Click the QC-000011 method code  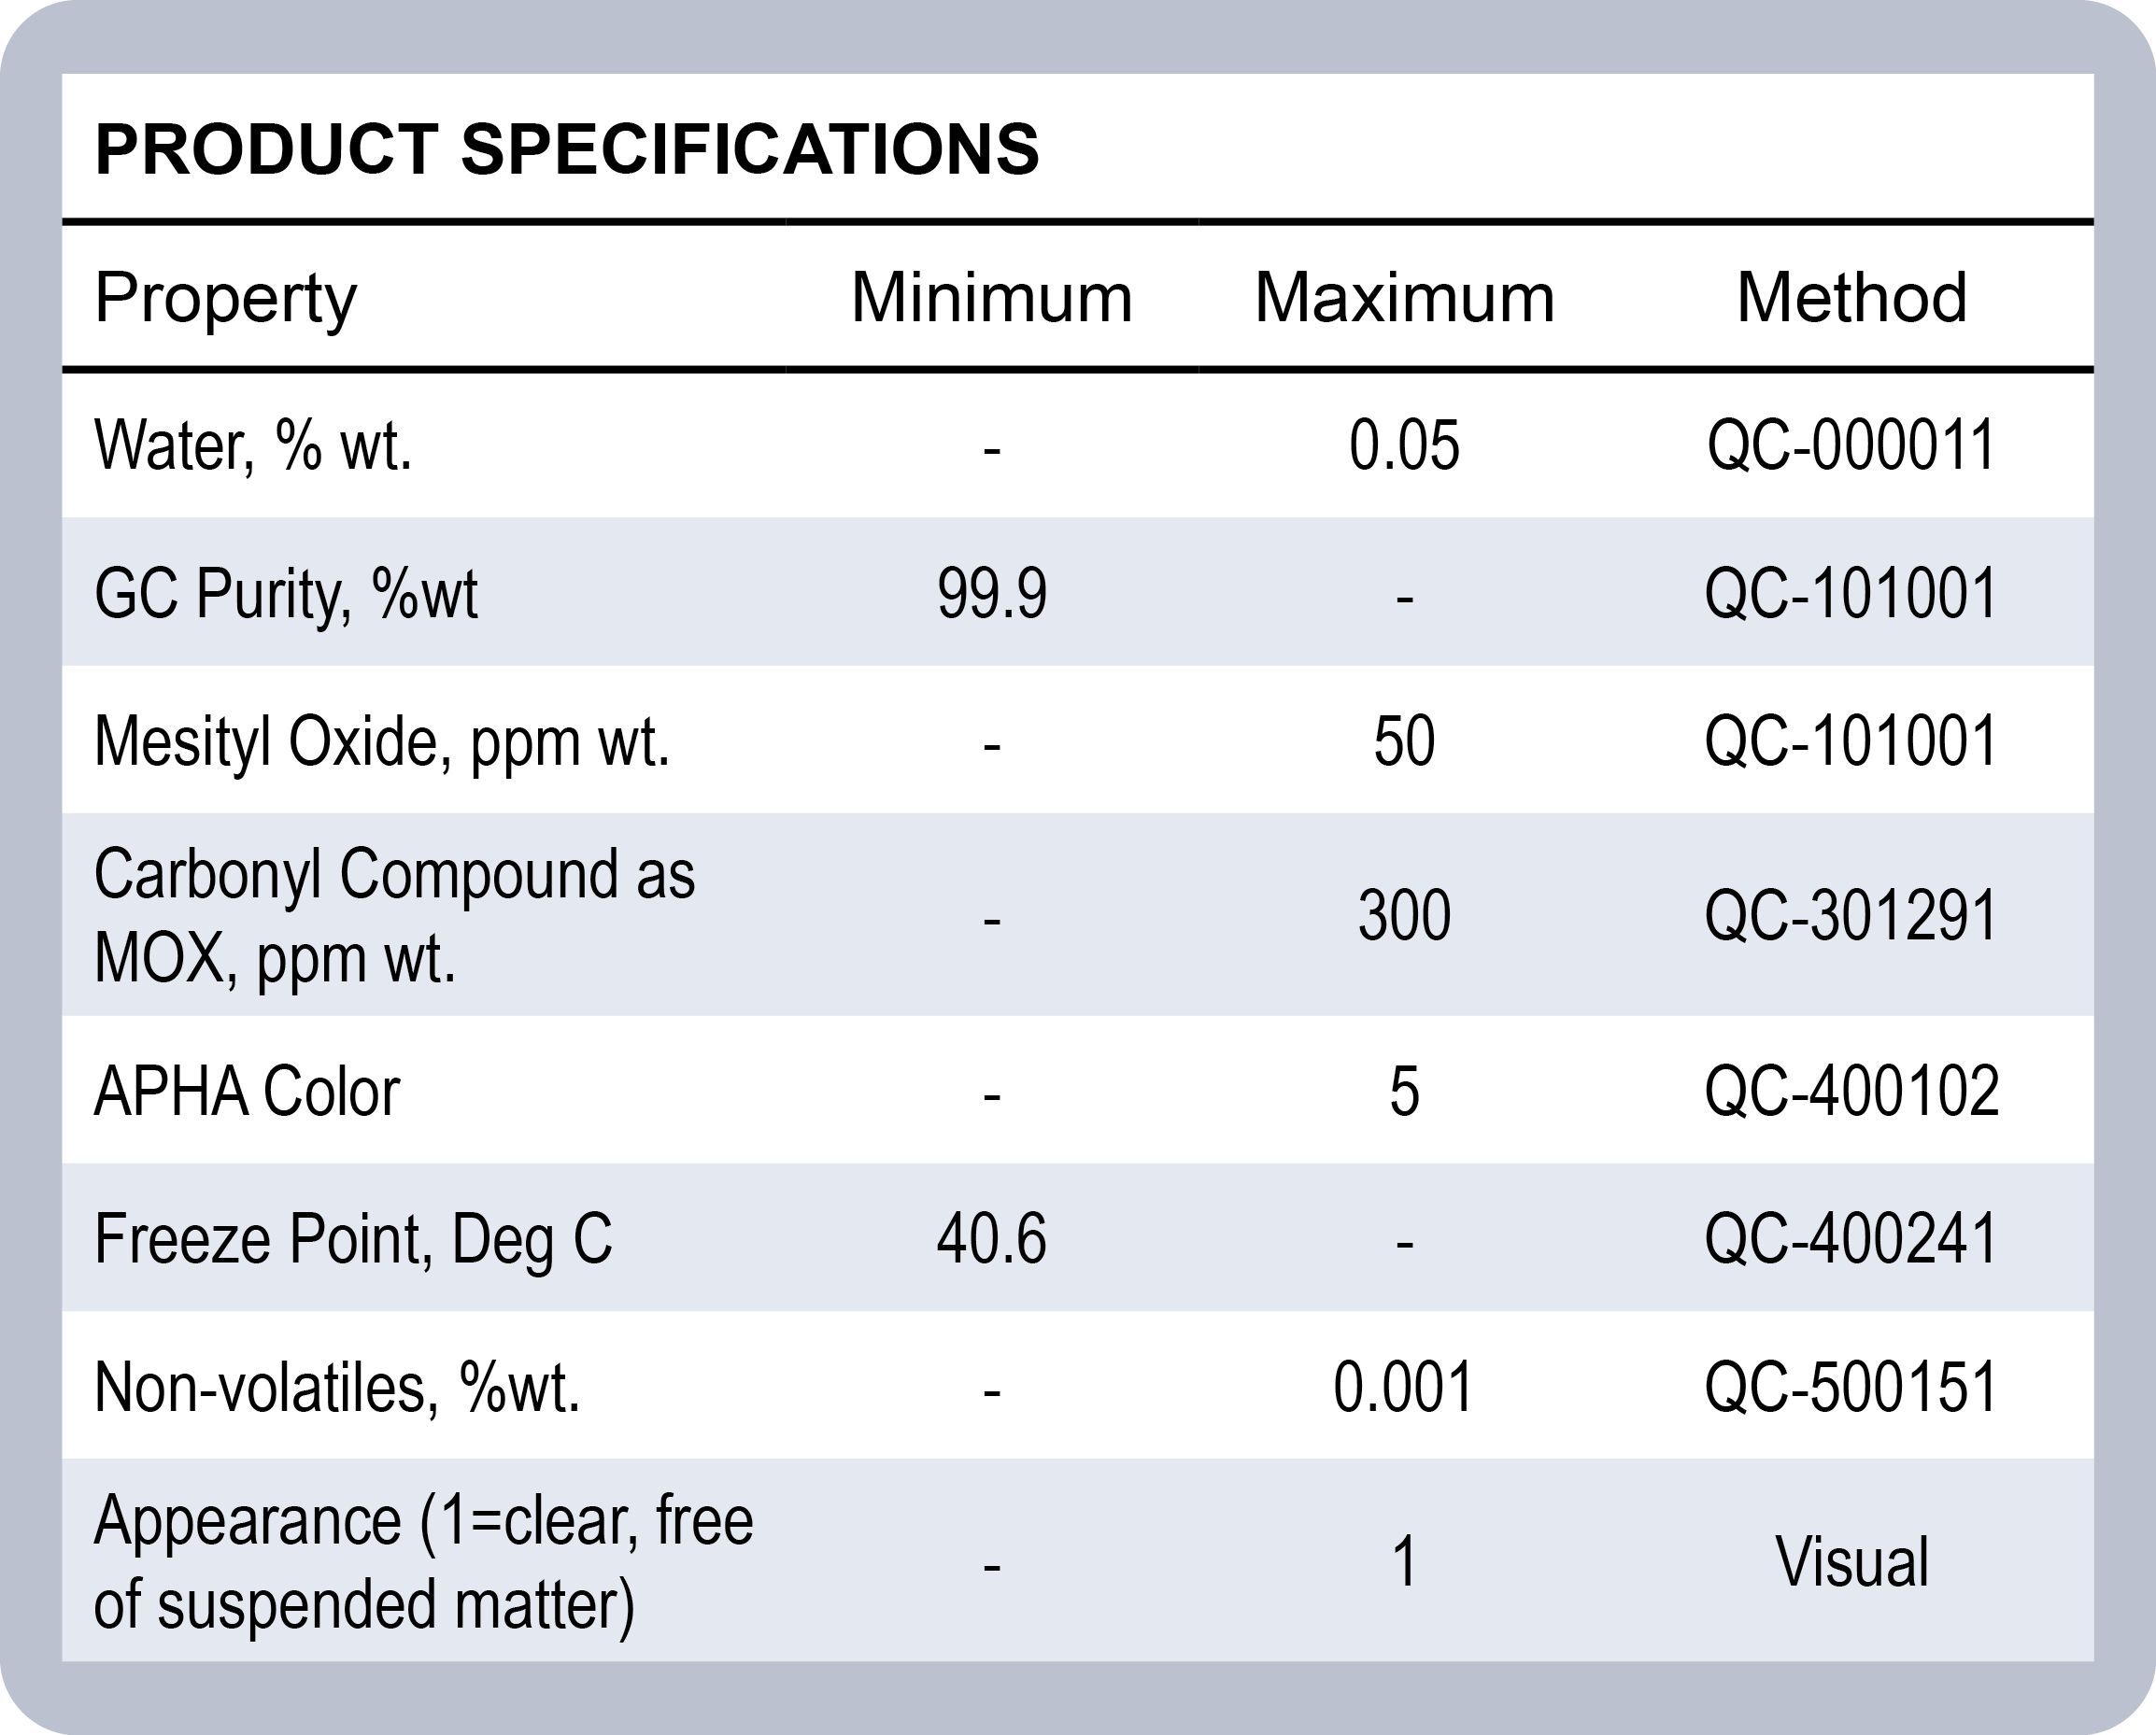pyautogui.click(x=1851, y=444)
